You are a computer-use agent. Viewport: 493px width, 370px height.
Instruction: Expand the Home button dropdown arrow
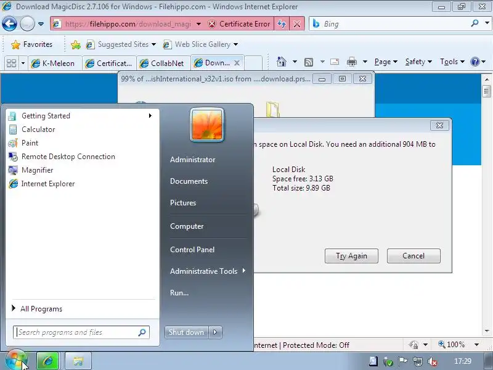(295, 62)
